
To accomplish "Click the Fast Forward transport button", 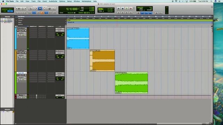I will pyautogui.click(x=126, y=13).
